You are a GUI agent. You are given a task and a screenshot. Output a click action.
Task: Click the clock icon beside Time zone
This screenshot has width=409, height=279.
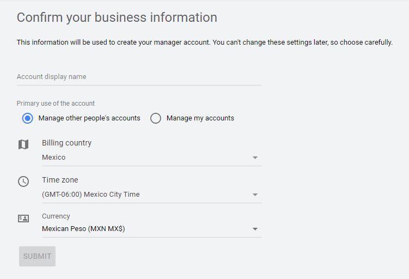tap(23, 181)
